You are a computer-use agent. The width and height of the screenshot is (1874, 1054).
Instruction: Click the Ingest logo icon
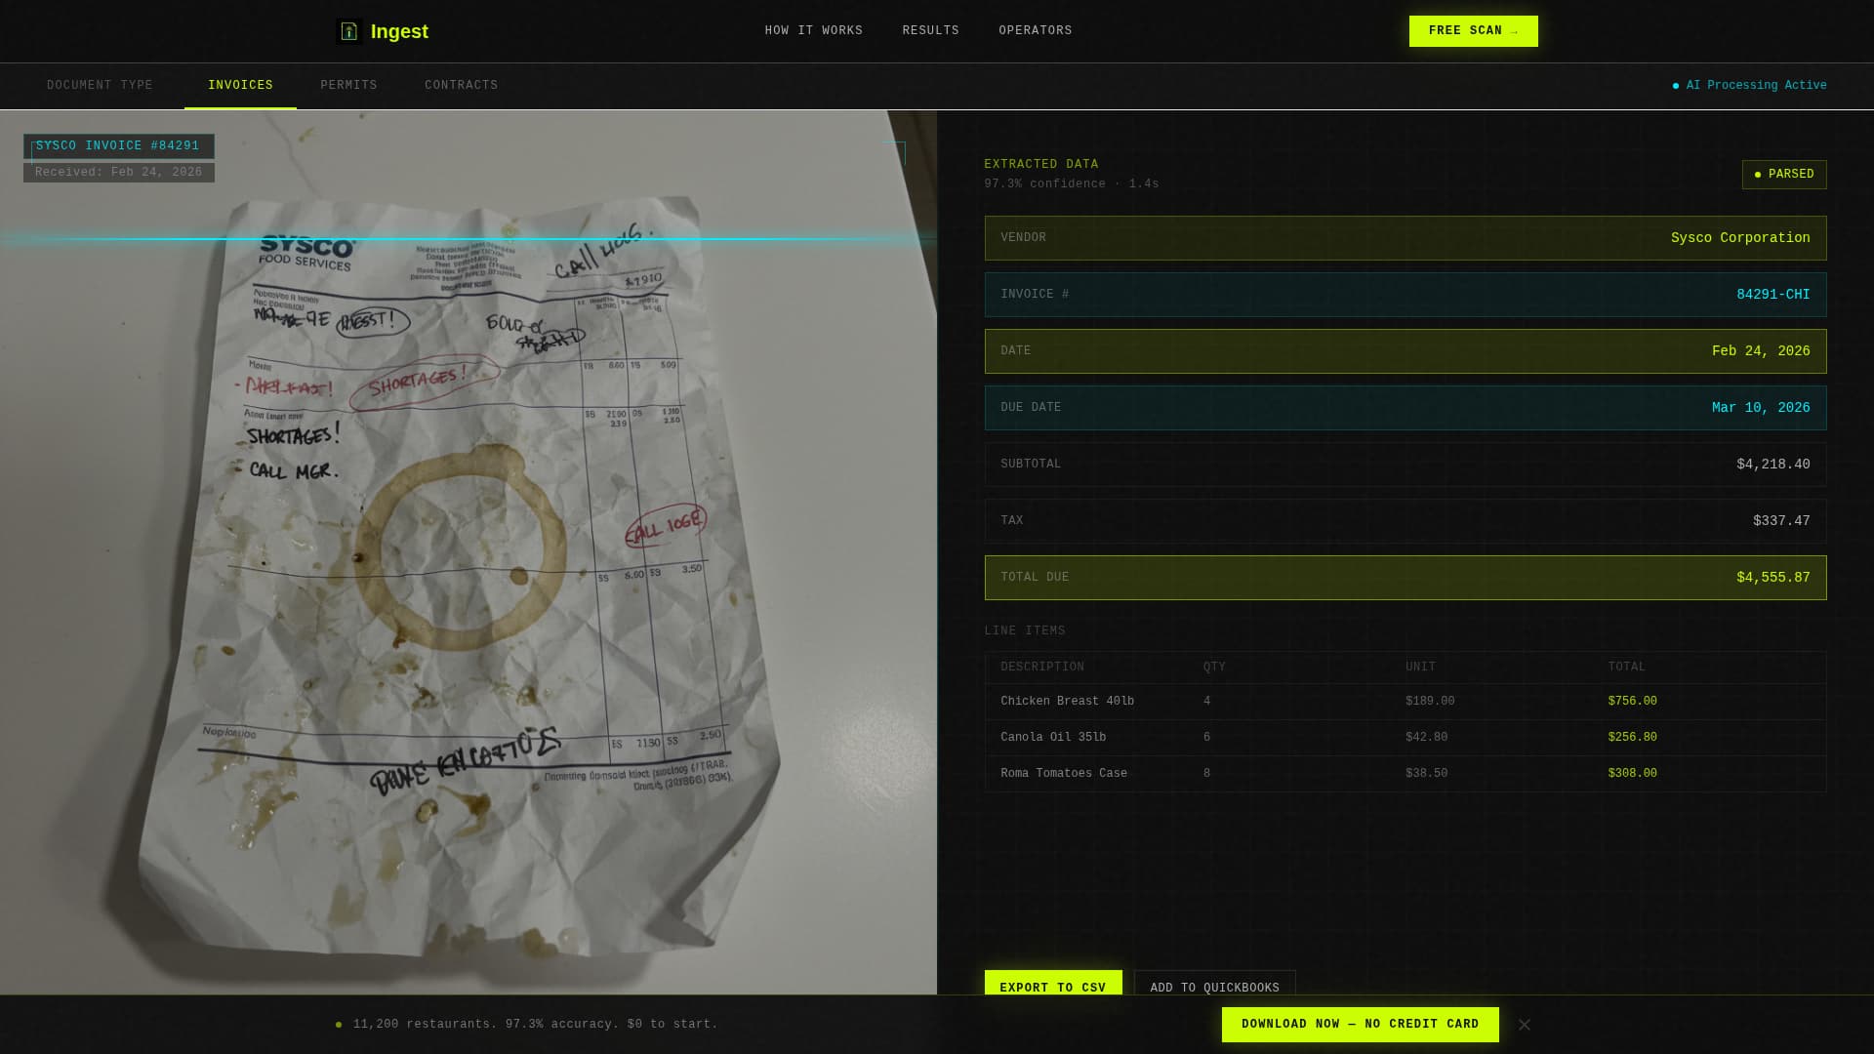click(348, 31)
